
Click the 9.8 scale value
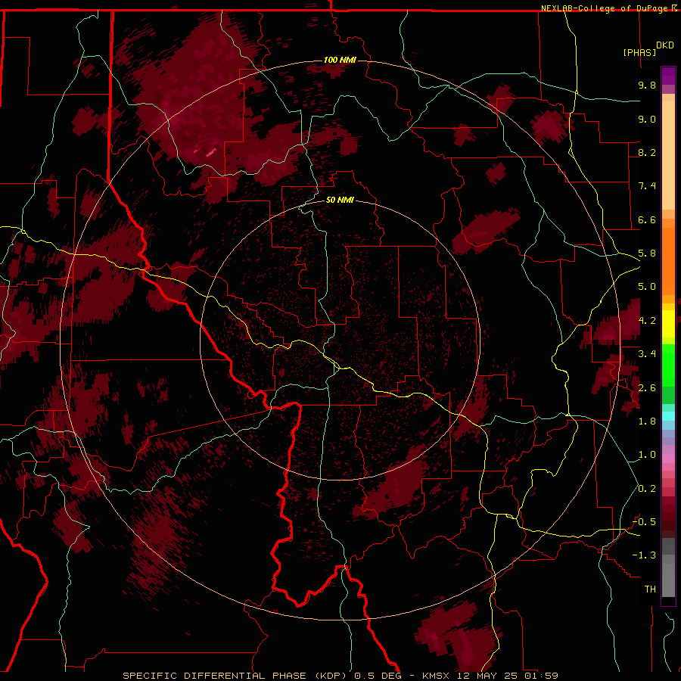(x=647, y=85)
